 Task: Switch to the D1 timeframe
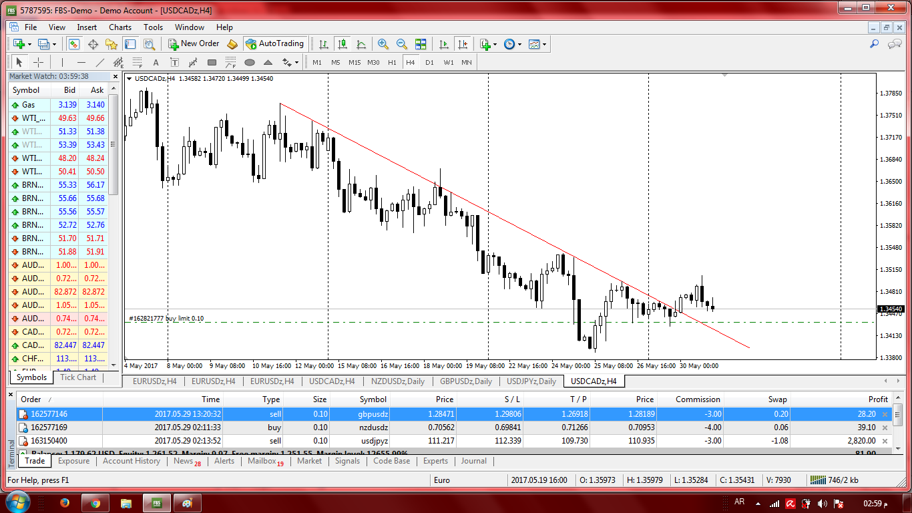pyautogui.click(x=429, y=62)
